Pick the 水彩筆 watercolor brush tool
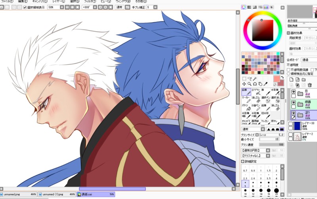Image resolution: width=317 pixels, height=199 pixels. (275, 92)
